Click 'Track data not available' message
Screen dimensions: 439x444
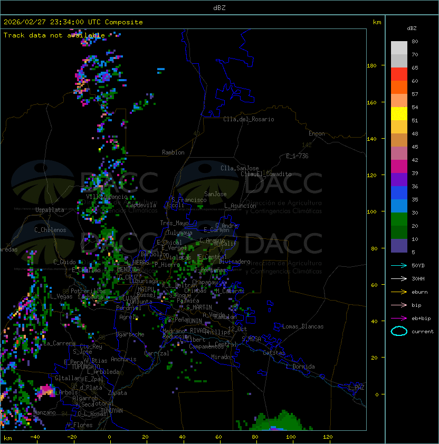(x=54, y=35)
